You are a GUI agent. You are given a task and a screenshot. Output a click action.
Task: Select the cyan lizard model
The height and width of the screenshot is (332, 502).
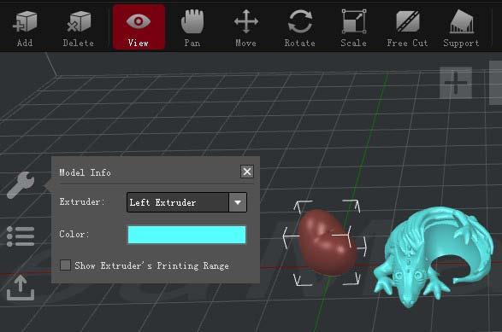[434, 256]
